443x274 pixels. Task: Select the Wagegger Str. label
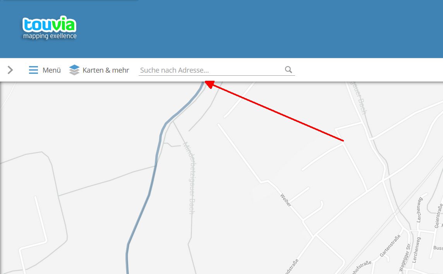click(405, 257)
